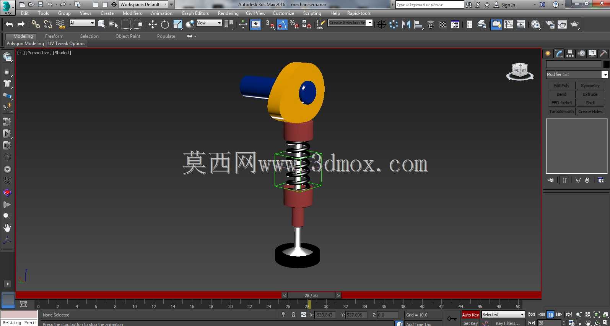Switch to the Freeform ribbon tab
610x326 pixels.
click(x=54, y=36)
